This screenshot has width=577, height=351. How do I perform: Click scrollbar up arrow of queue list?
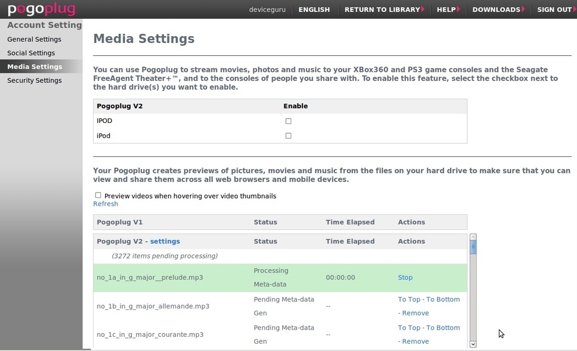pos(473,237)
